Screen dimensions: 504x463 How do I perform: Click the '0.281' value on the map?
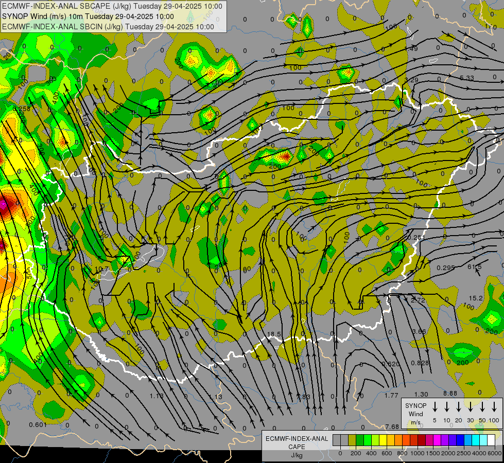coord(416,238)
